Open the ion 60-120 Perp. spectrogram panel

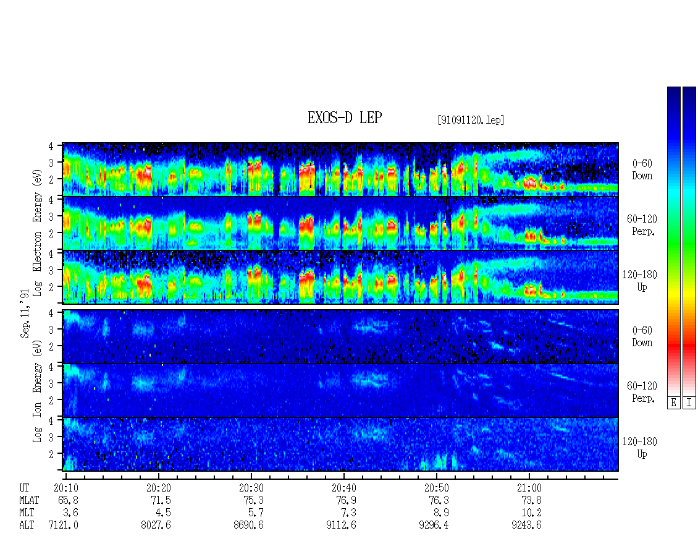[340, 390]
